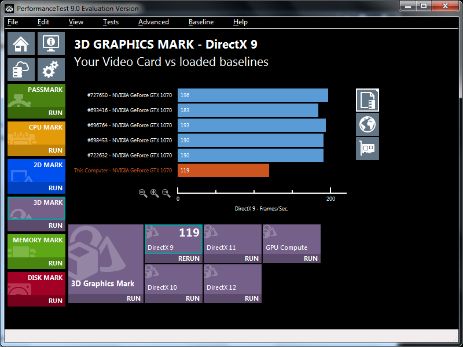Screen dimensions: 463x347
Task: Click the baseline #722632 bar
Action: coord(251,156)
